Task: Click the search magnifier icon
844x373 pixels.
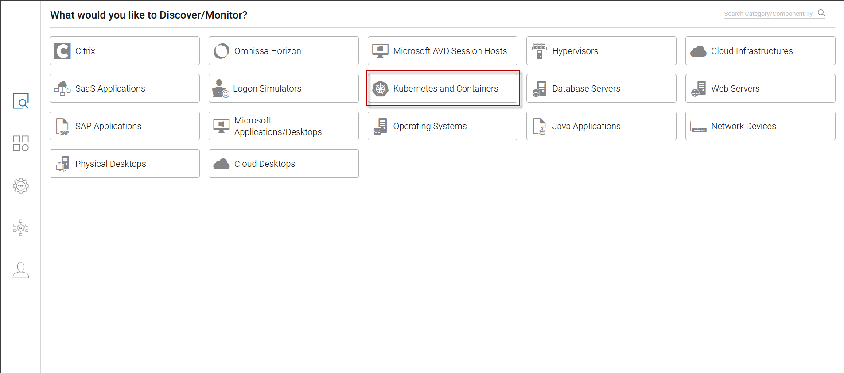Action: pyautogui.click(x=821, y=13)
